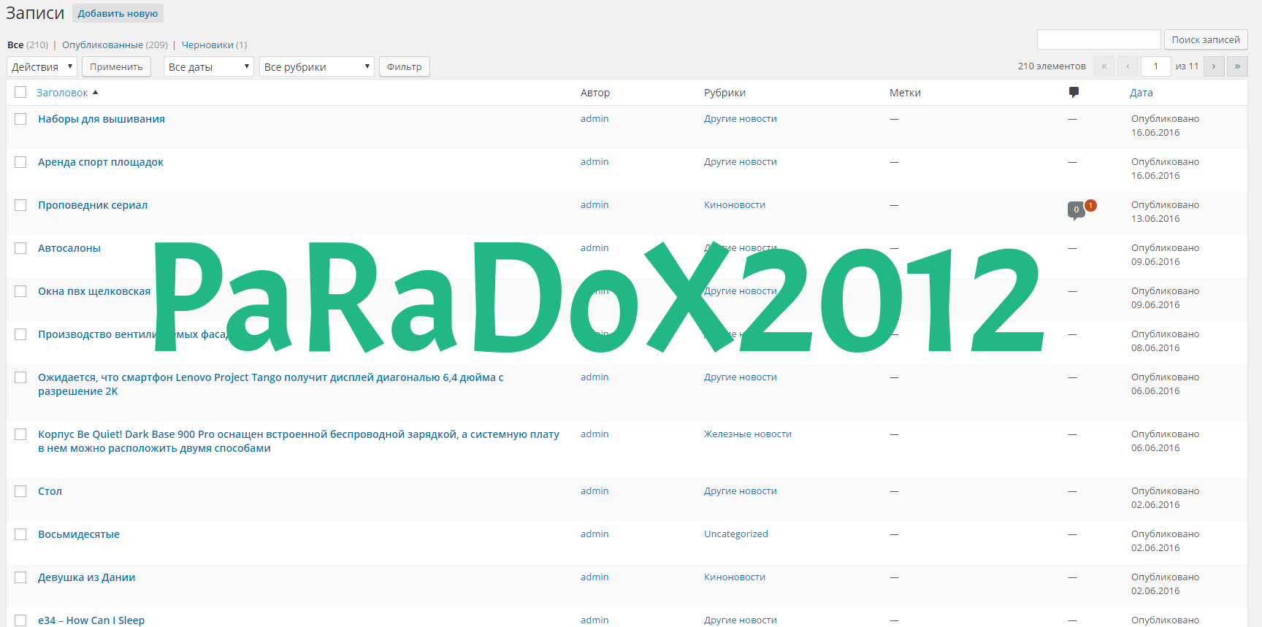Click Киноновости in Девушка из Дании row

point(735,577)
